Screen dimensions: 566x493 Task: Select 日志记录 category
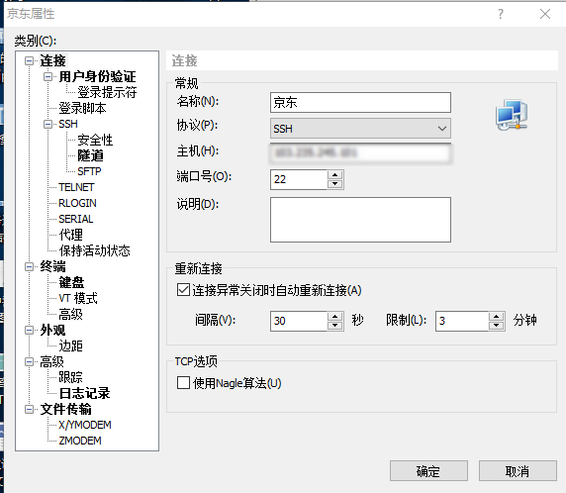pyautogui.click(x=84, y=393)
